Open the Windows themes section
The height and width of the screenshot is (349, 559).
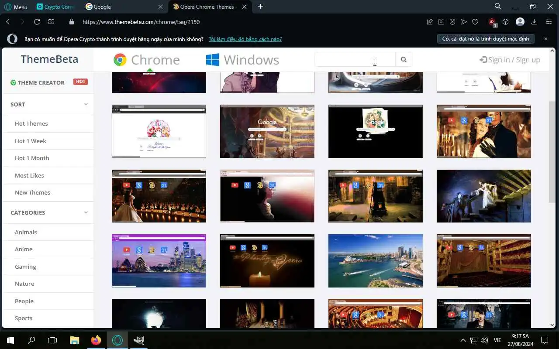point(242,60)
